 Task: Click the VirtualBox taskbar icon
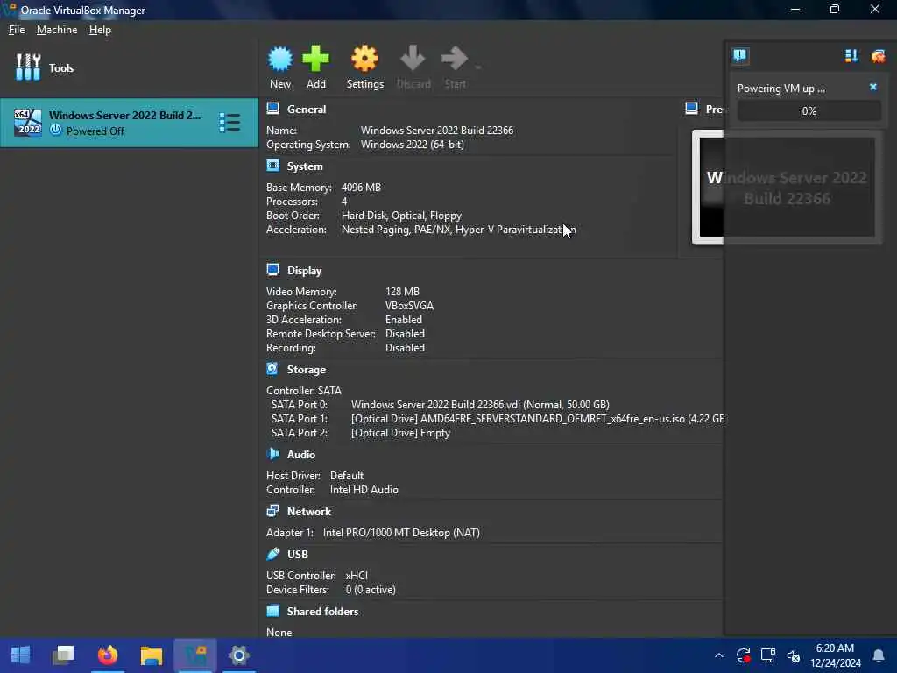(195, 655)
